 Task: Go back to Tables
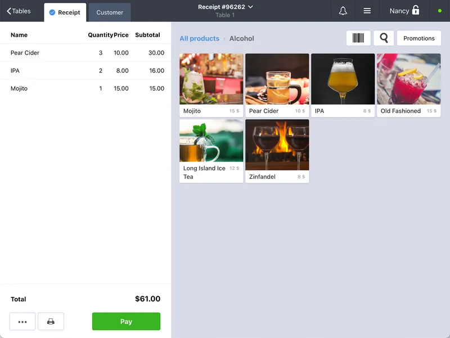point(19,11)
